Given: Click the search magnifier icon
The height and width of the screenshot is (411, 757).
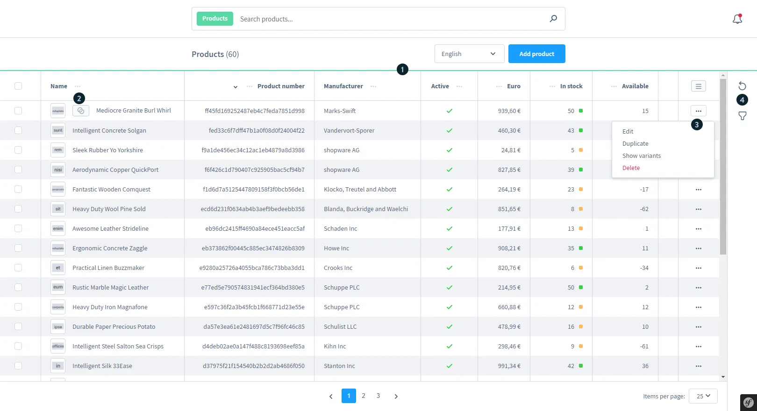Looking at the screenshot, I should pos(553,19).
